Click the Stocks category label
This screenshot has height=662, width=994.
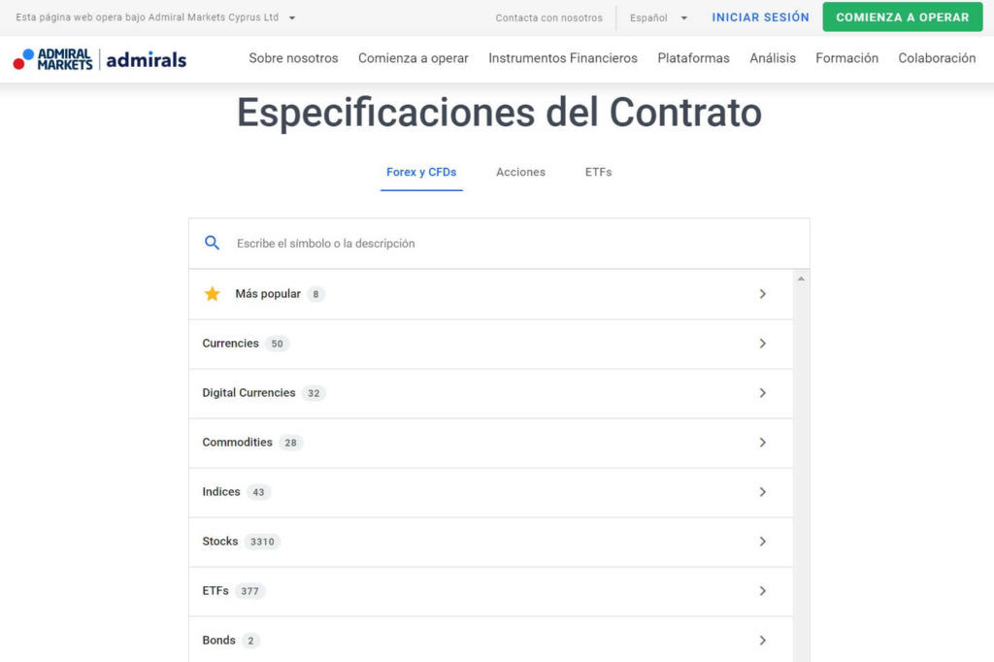click(220, 541)
